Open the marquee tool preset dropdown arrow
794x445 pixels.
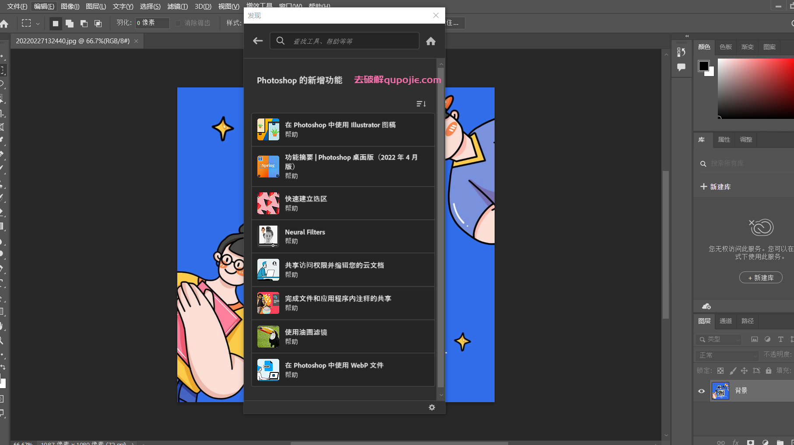tap(38, 24)
